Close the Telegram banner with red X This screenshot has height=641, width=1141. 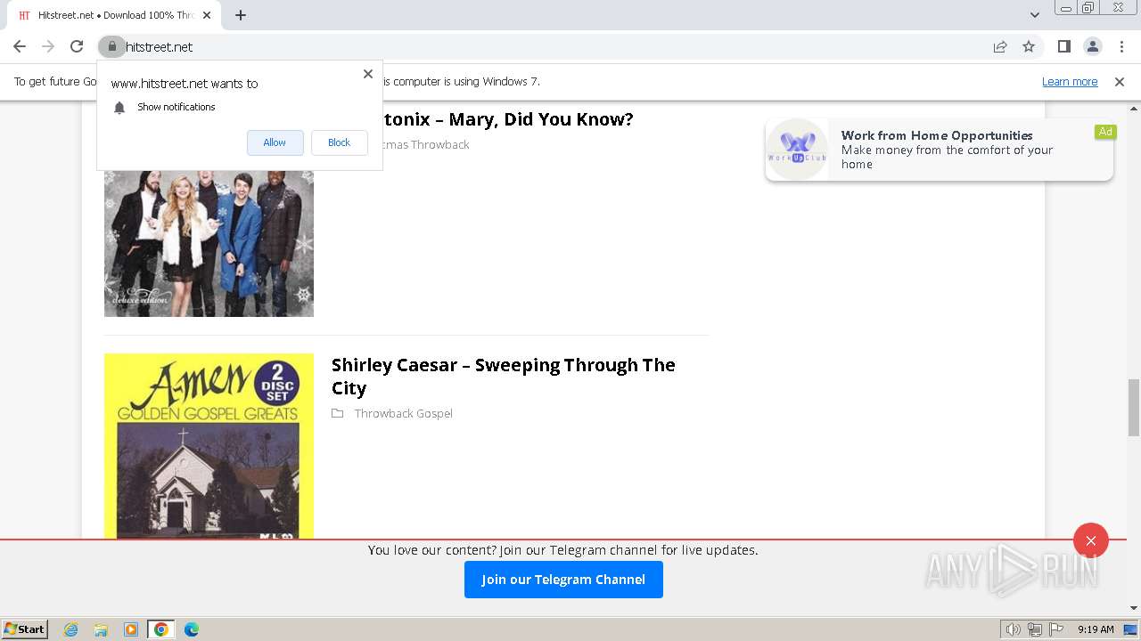pyautogui.click(x=1091, y=540)
